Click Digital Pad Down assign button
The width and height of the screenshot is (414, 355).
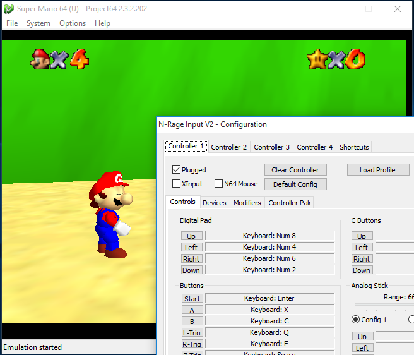192,270
